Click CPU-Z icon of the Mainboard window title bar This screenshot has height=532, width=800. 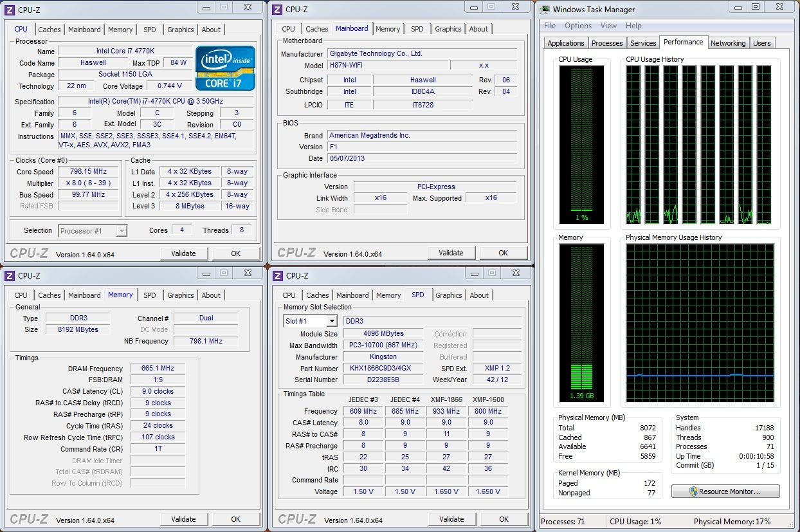pos(277,10)
